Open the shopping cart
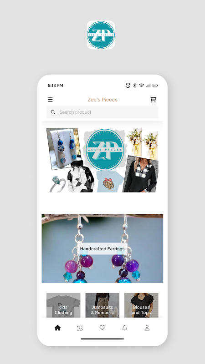Viewport: 205px width, 364px height. click(x=153, y=100)
